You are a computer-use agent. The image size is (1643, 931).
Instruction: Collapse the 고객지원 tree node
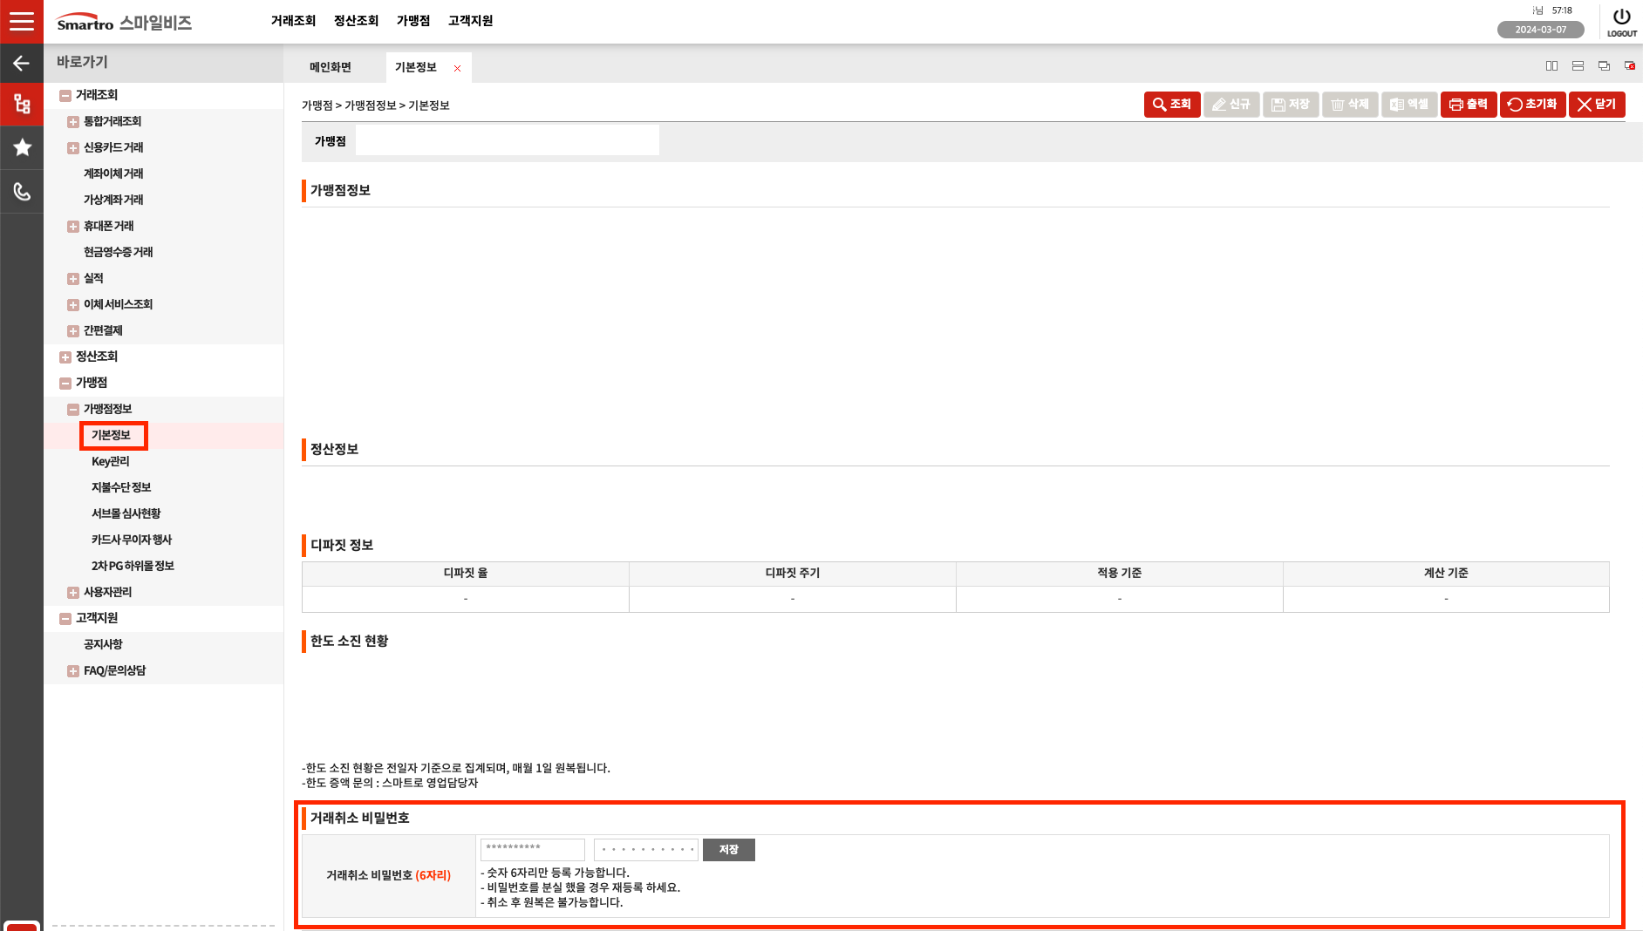65,619
